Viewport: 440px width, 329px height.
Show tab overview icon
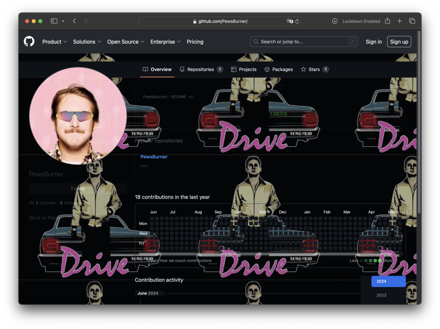(412, 21)
